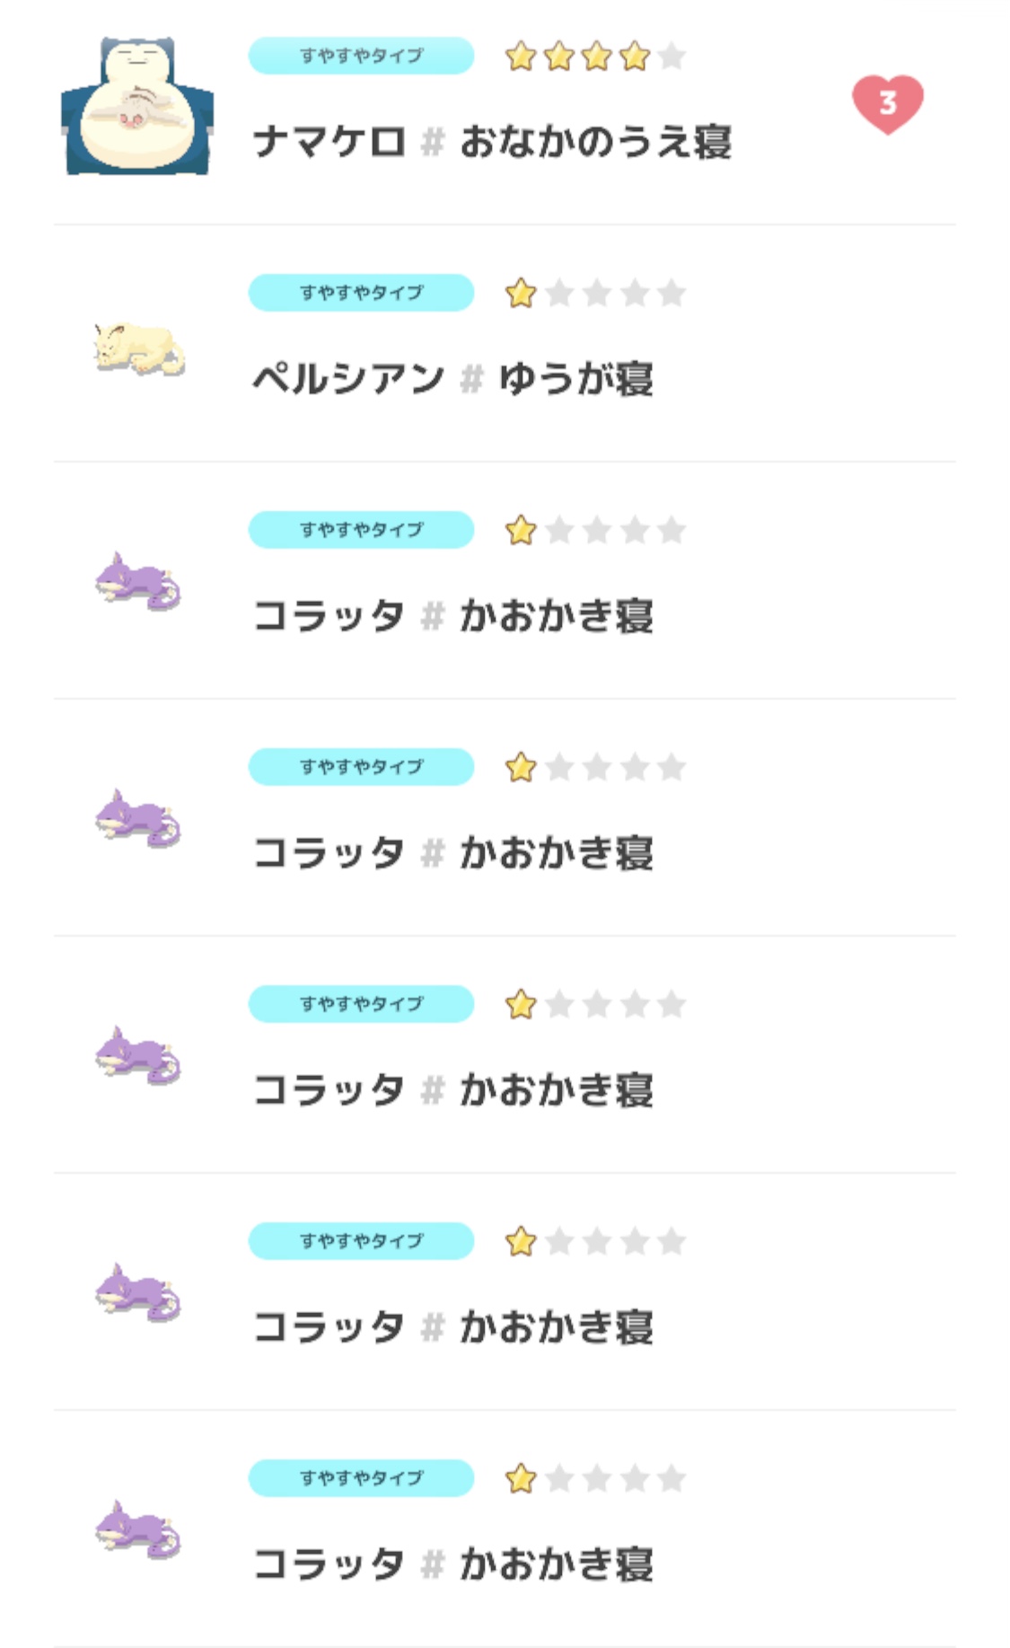Tap the second Rattata sleeping sprite
1010x1648 pixels.
pyautogui.click(x=138, y=819)
